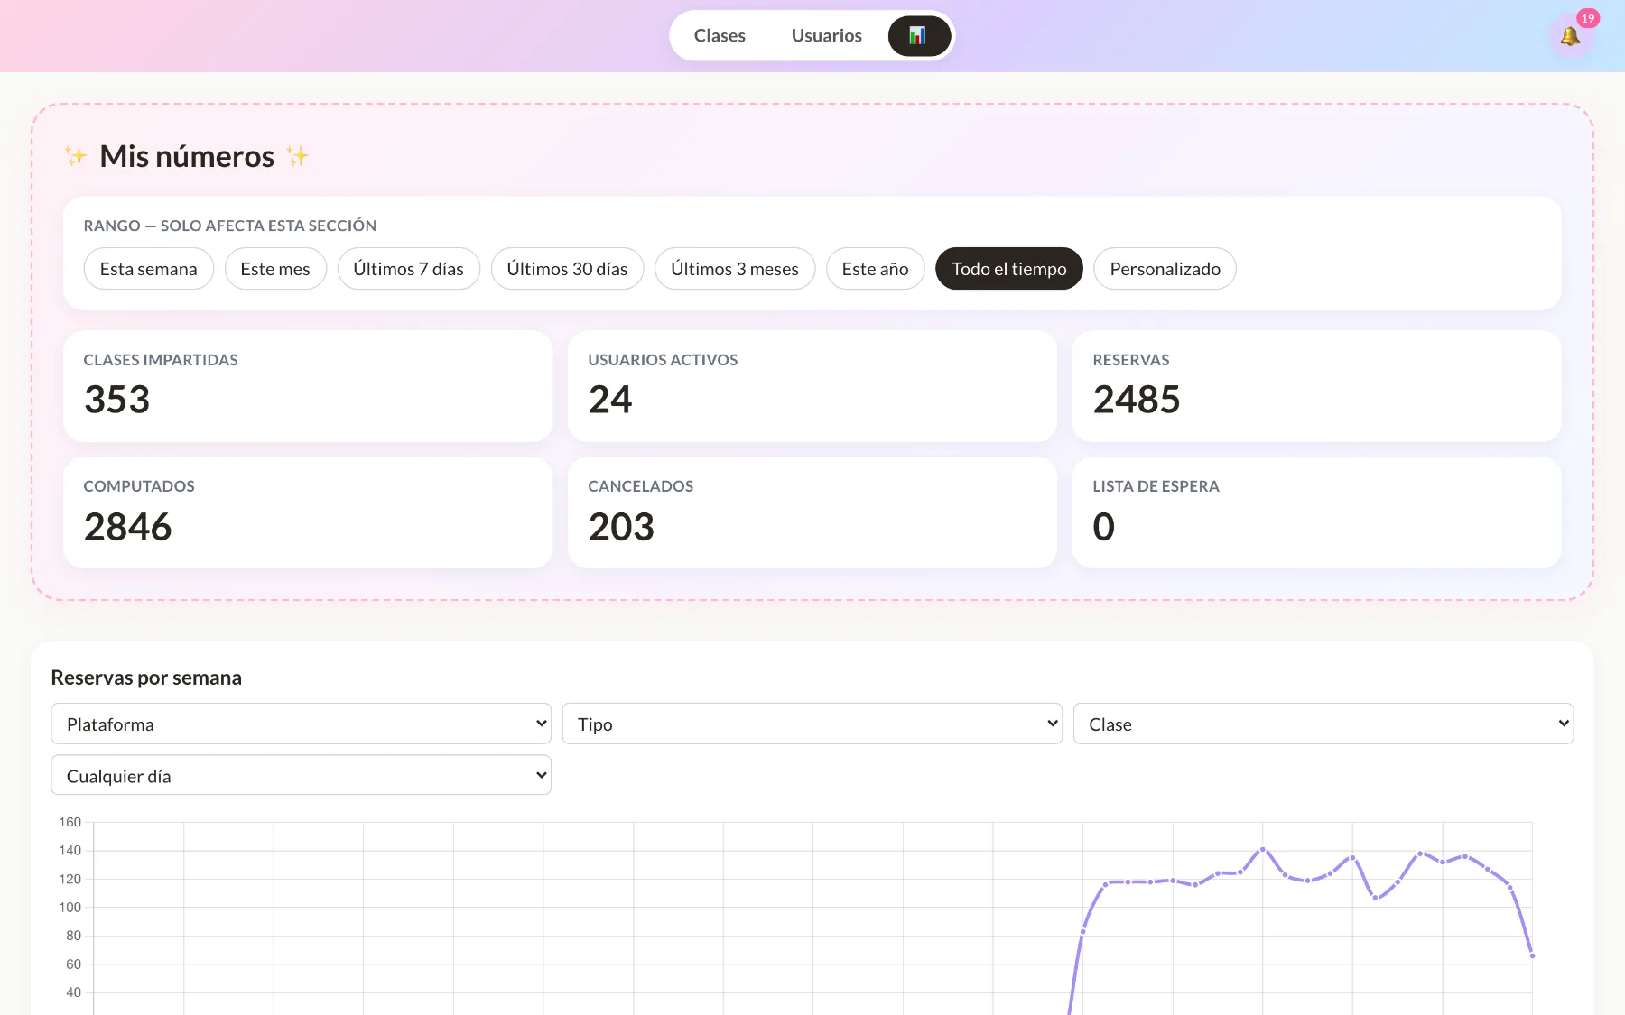The image size is (1625, 1015).
Task: Expand the Tipo dropdown
Action: tap(812, 724)
